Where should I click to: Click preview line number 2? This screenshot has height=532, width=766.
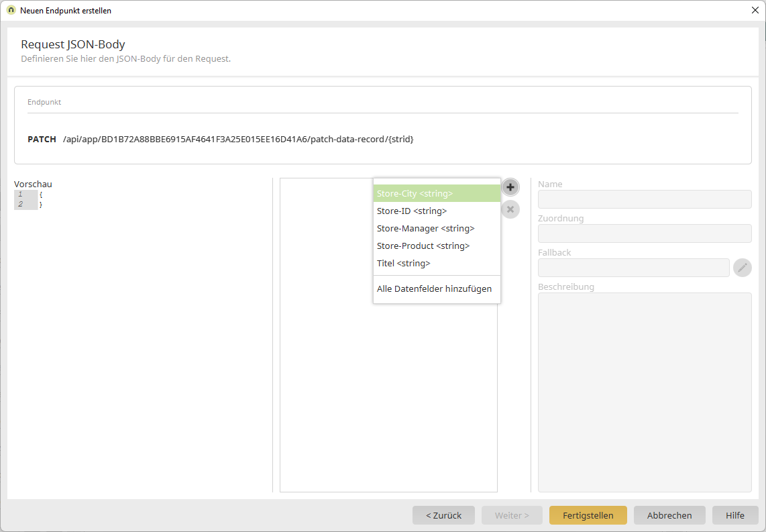click(x=20, y=205)
